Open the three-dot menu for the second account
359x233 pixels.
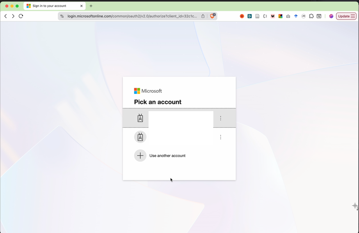tap(220, 137)
